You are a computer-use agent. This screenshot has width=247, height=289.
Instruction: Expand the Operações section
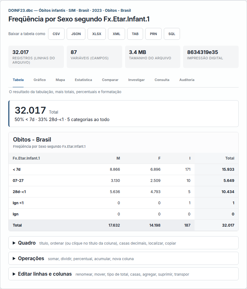click(x=123, y=258)
